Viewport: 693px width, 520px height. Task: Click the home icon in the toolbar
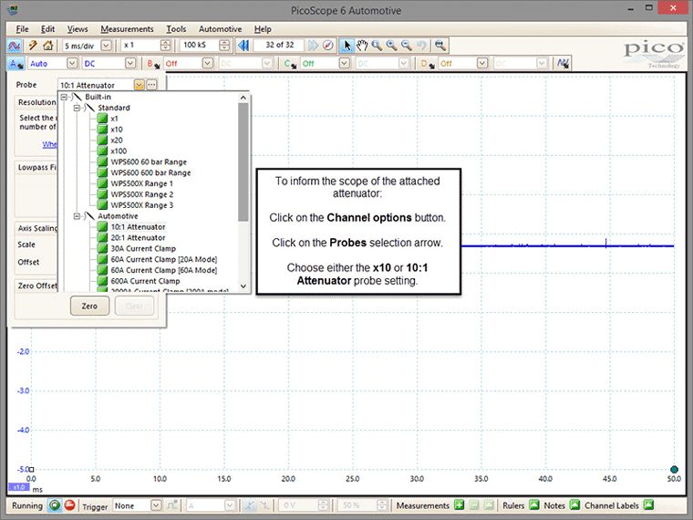click(48, 45)
